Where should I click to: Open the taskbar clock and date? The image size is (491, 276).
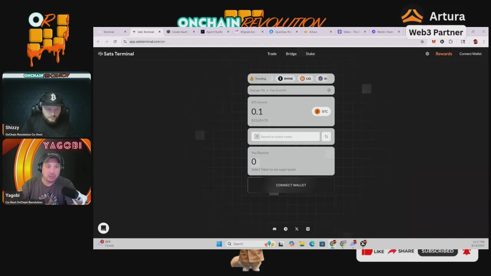[478, 243]
